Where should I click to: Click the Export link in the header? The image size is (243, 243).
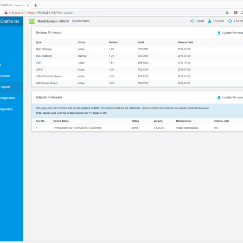(200, 21)
